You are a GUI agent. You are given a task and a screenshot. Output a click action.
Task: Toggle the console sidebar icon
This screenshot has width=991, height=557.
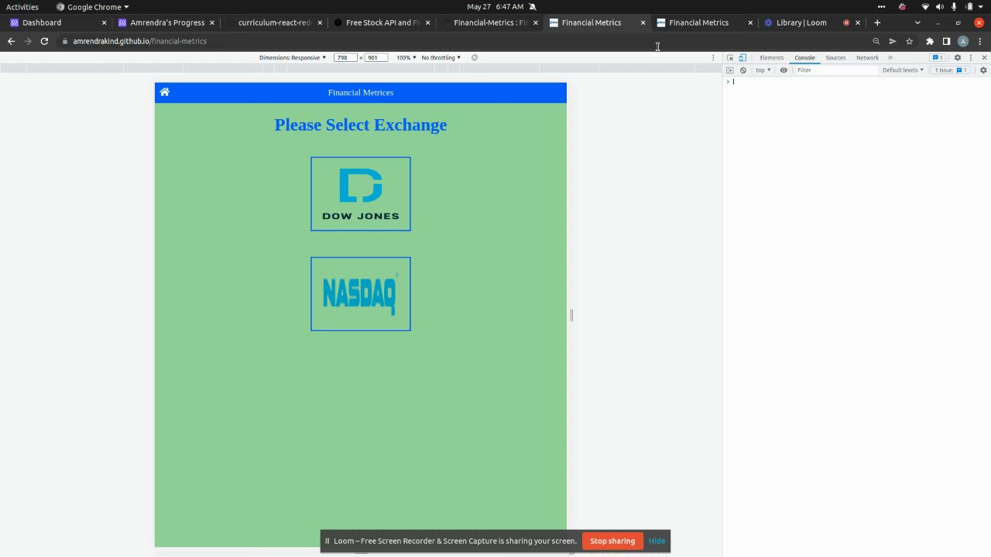729,70
